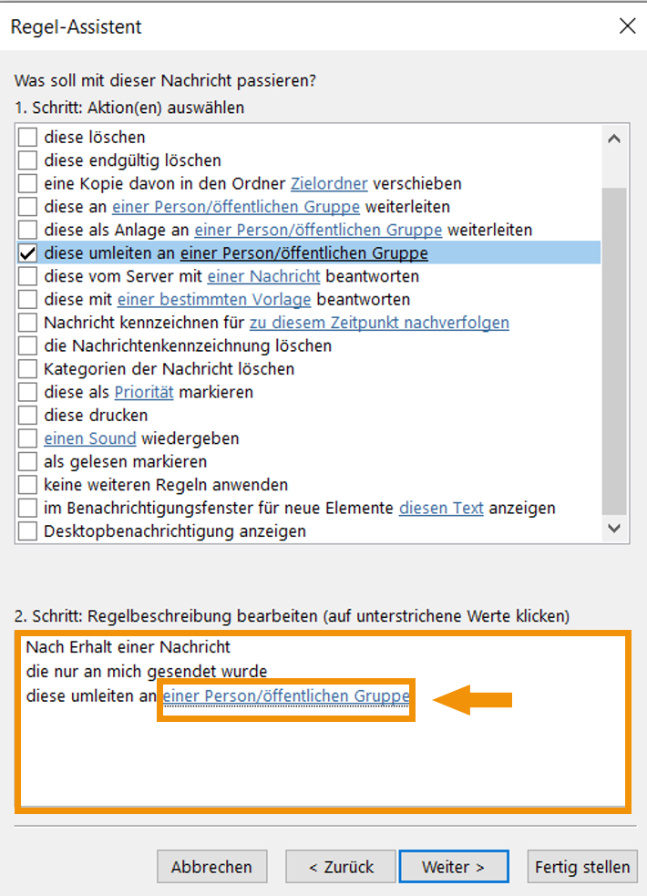Image resolution: width=647 pixels, height=896 pixels.
Task: Select 'Nach Erhalt einer Nachricht' description line
Action: pyautogui.click(x=128, y=647)
